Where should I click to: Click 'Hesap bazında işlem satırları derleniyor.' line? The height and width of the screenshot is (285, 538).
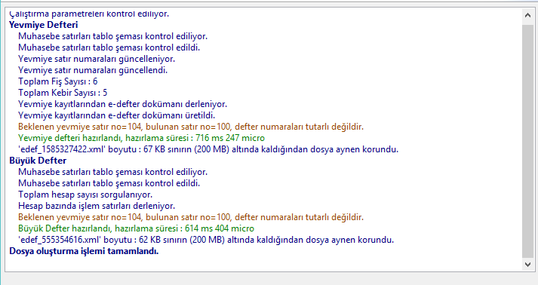tap(97, 206)
